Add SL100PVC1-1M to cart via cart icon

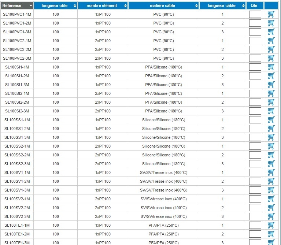click(271, 14)
